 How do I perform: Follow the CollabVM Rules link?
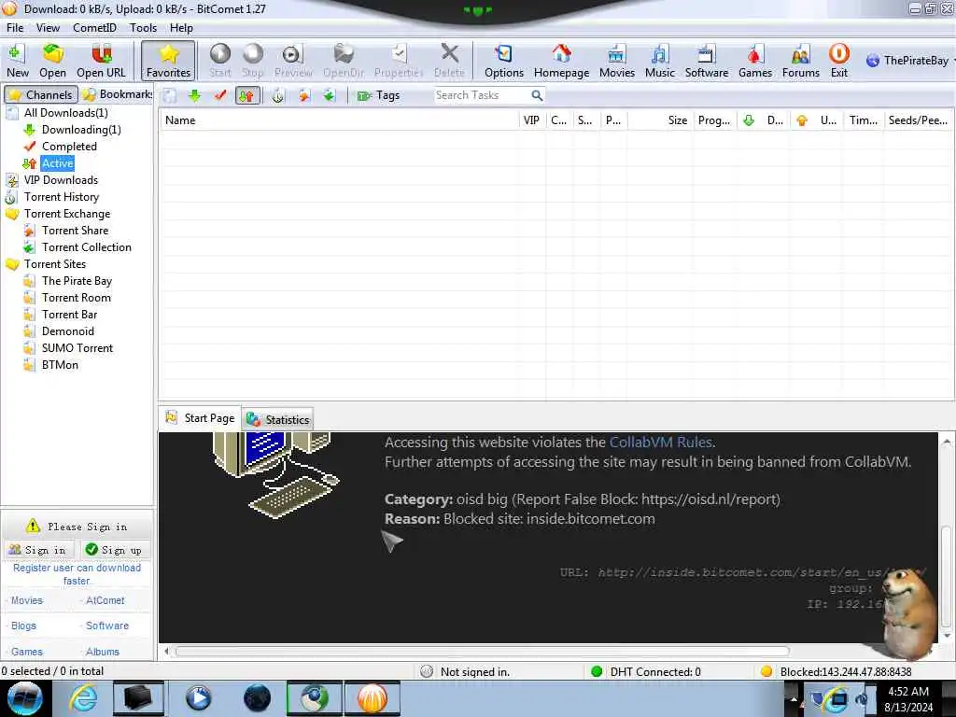coord(660,442)
